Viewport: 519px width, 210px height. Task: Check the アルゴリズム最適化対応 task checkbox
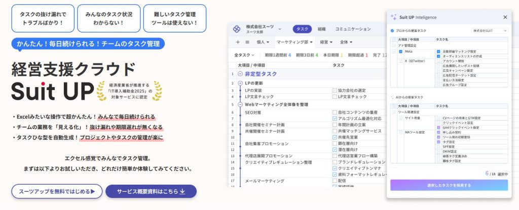point(335,118)
